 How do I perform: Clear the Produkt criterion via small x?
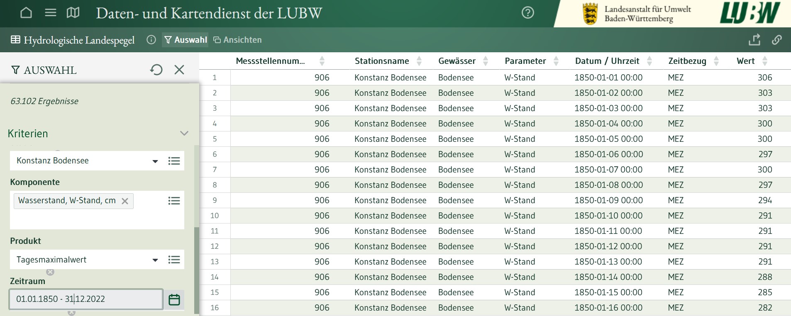coord(50,272)
